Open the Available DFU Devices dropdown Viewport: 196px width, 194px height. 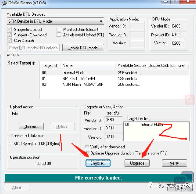click(x=55, y=21)
